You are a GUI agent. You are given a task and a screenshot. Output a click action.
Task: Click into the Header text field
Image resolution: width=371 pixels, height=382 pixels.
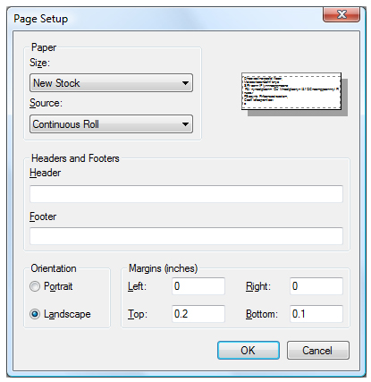(x=186, y=194)
